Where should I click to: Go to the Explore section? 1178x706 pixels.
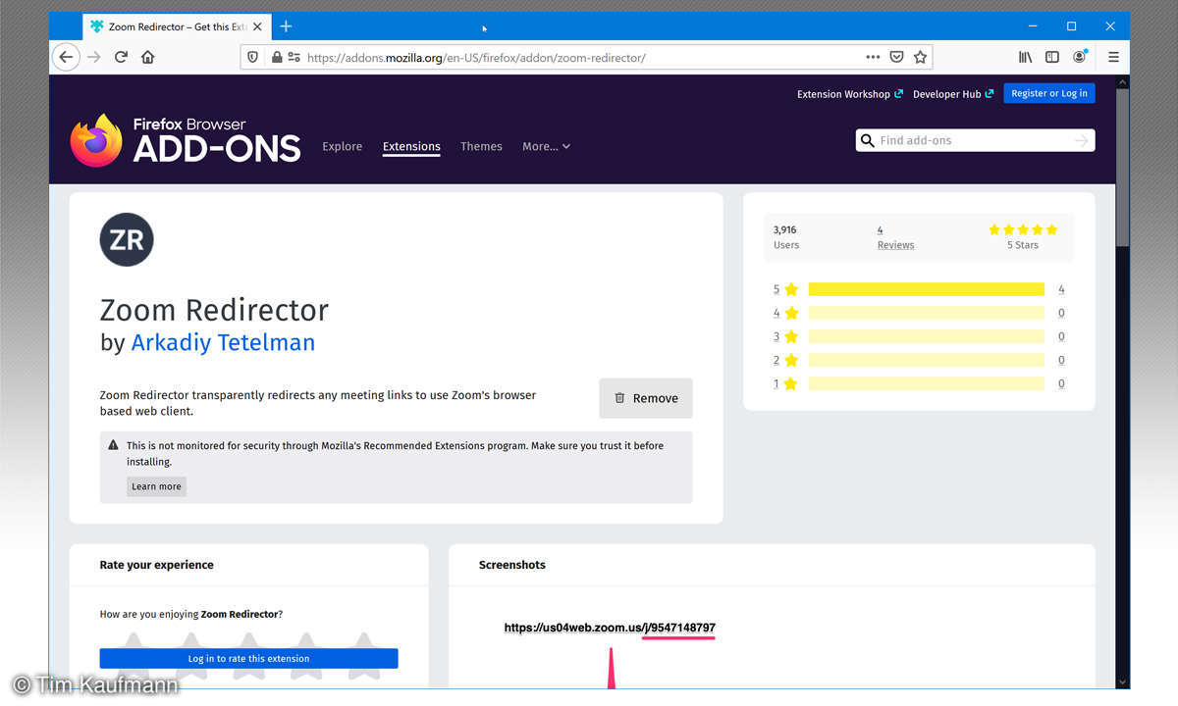coord(342,146)
